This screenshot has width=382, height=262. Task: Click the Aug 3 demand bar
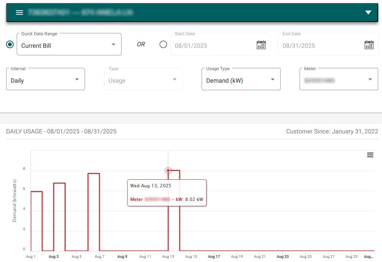tap(60, 217)
